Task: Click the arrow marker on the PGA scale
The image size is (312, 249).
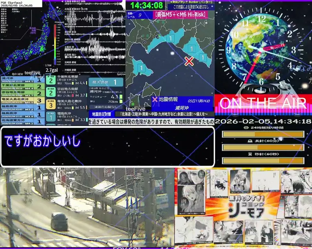Action: pyautogui.click(x=53, y=45)
